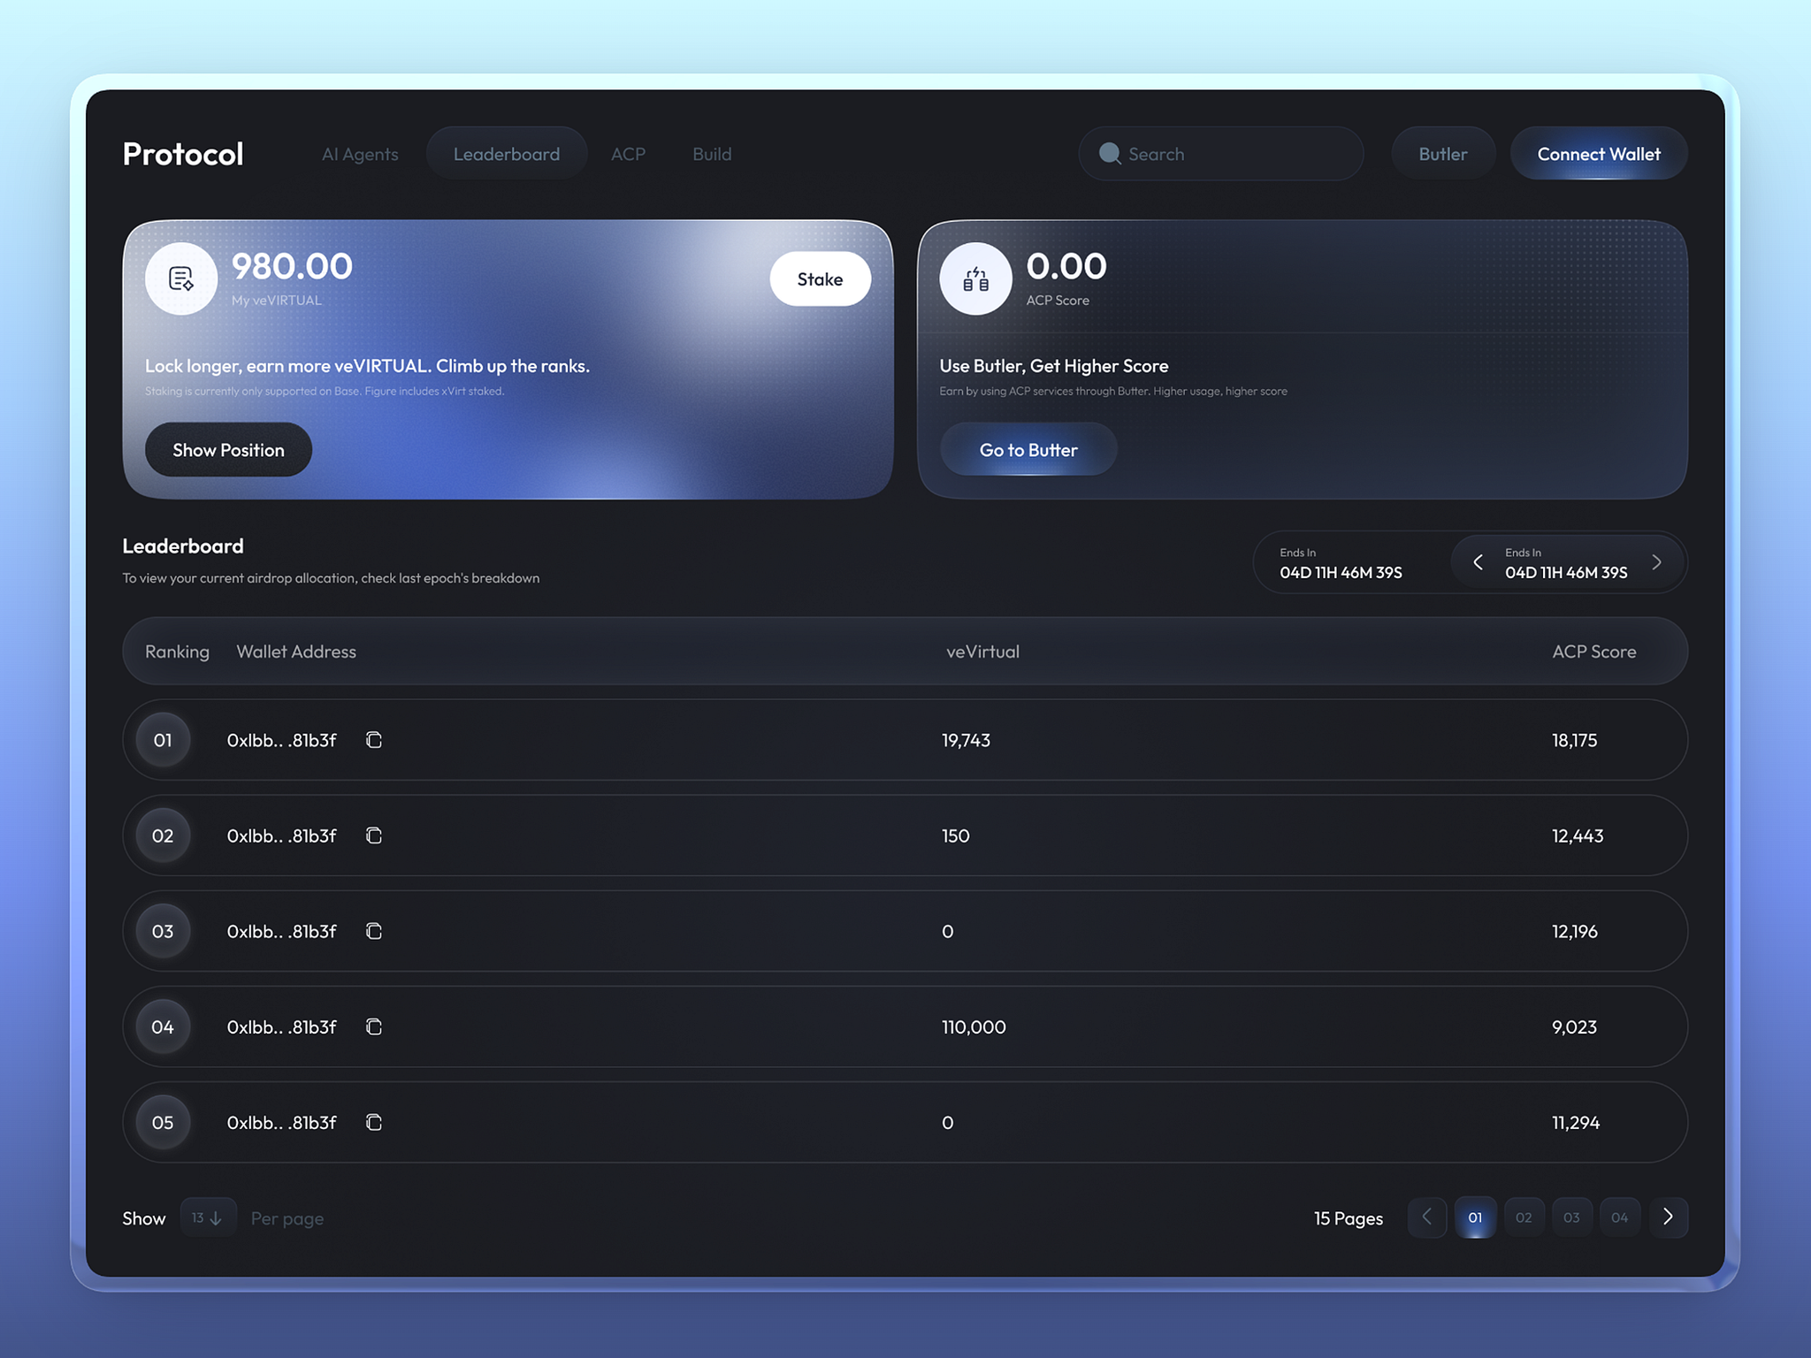
Task: Click the ACP Score meter icon
Action: coord(974,278)
